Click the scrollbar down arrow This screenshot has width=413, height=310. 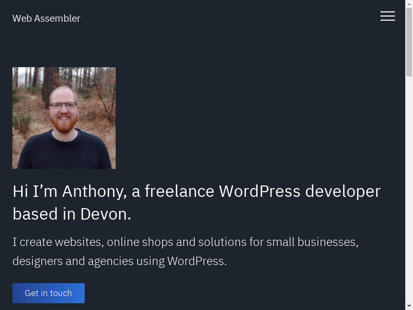(x=409, y=306)
